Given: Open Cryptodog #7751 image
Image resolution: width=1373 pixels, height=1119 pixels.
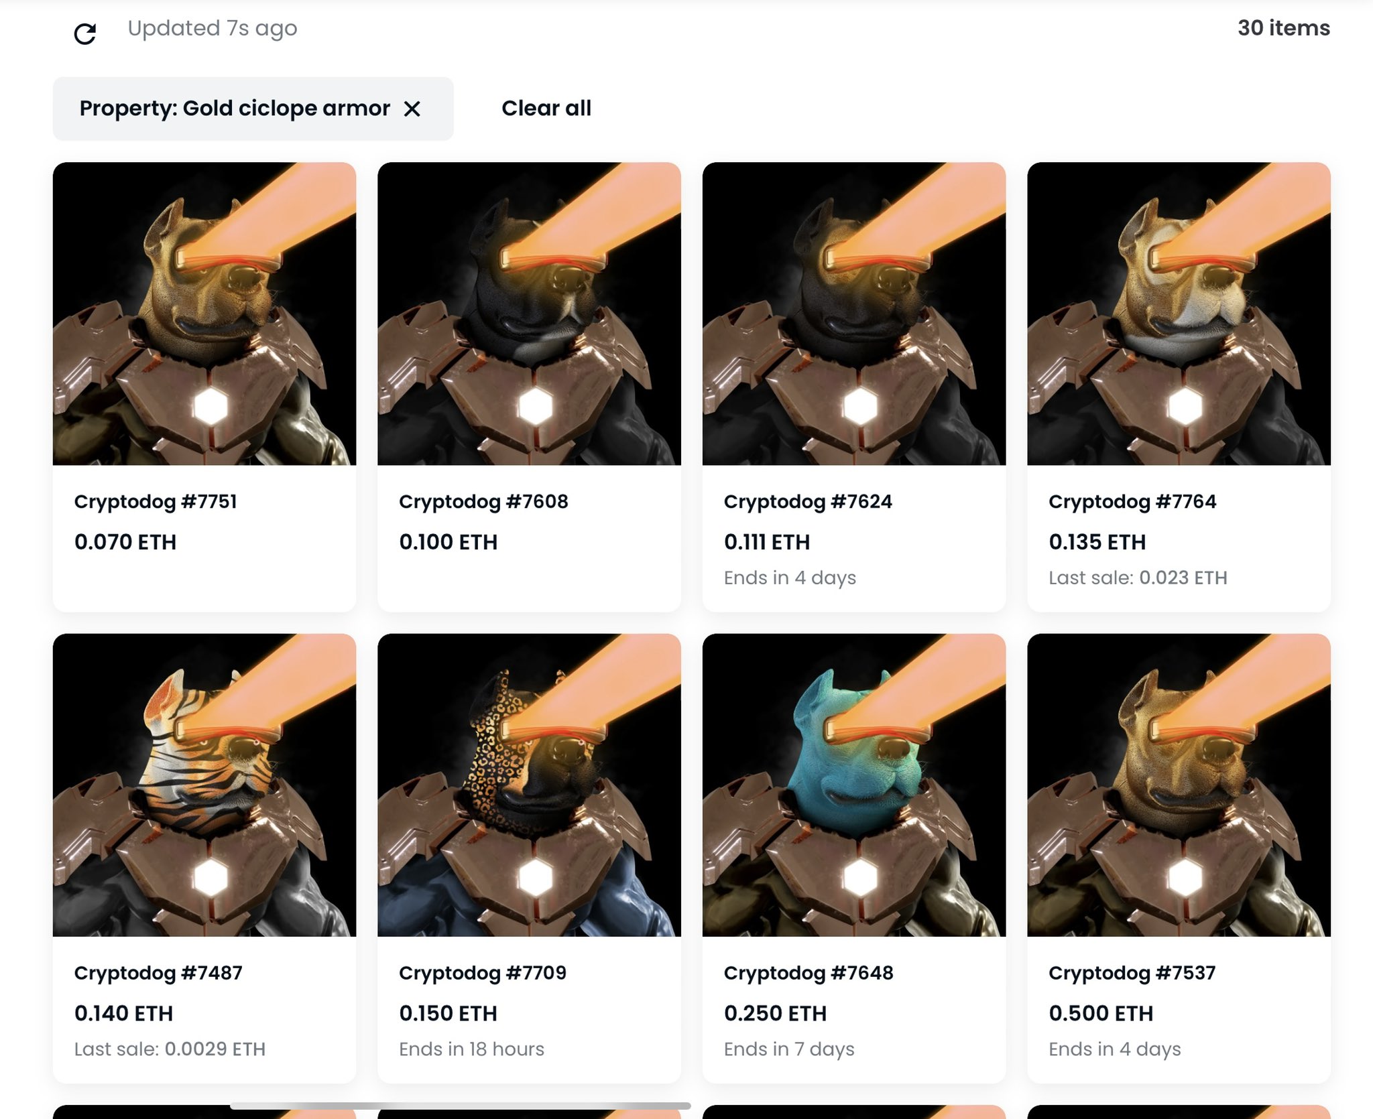Looking at the screenshot, I should coord(204,314).
